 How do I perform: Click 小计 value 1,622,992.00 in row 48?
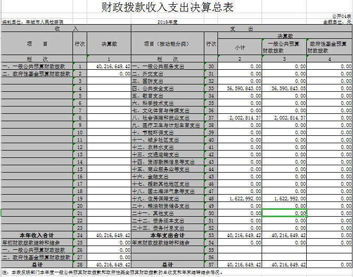pos(240,198)
